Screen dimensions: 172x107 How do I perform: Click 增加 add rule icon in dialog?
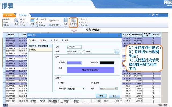pos(30,40)
